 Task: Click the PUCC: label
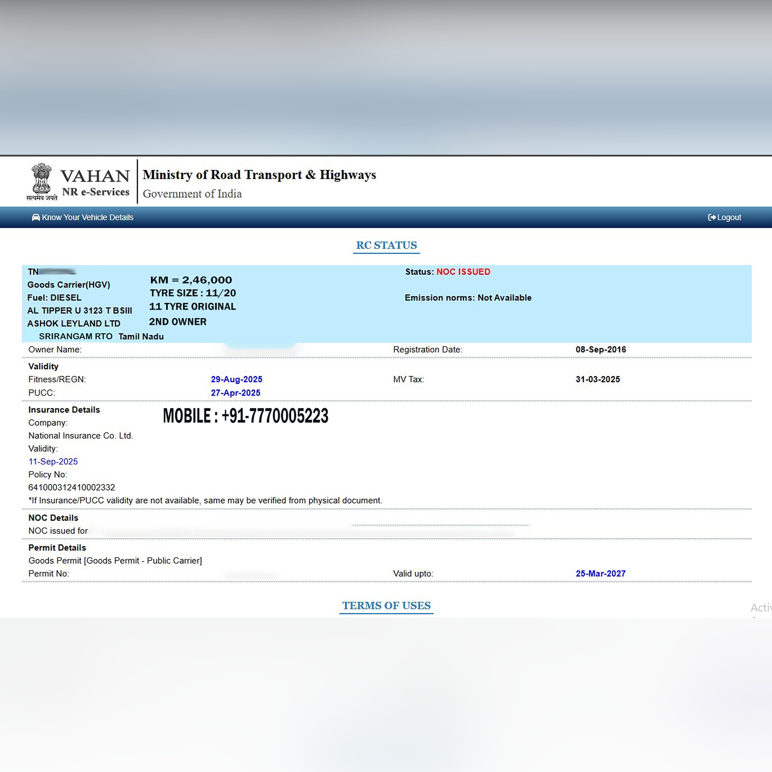[42, 393]
